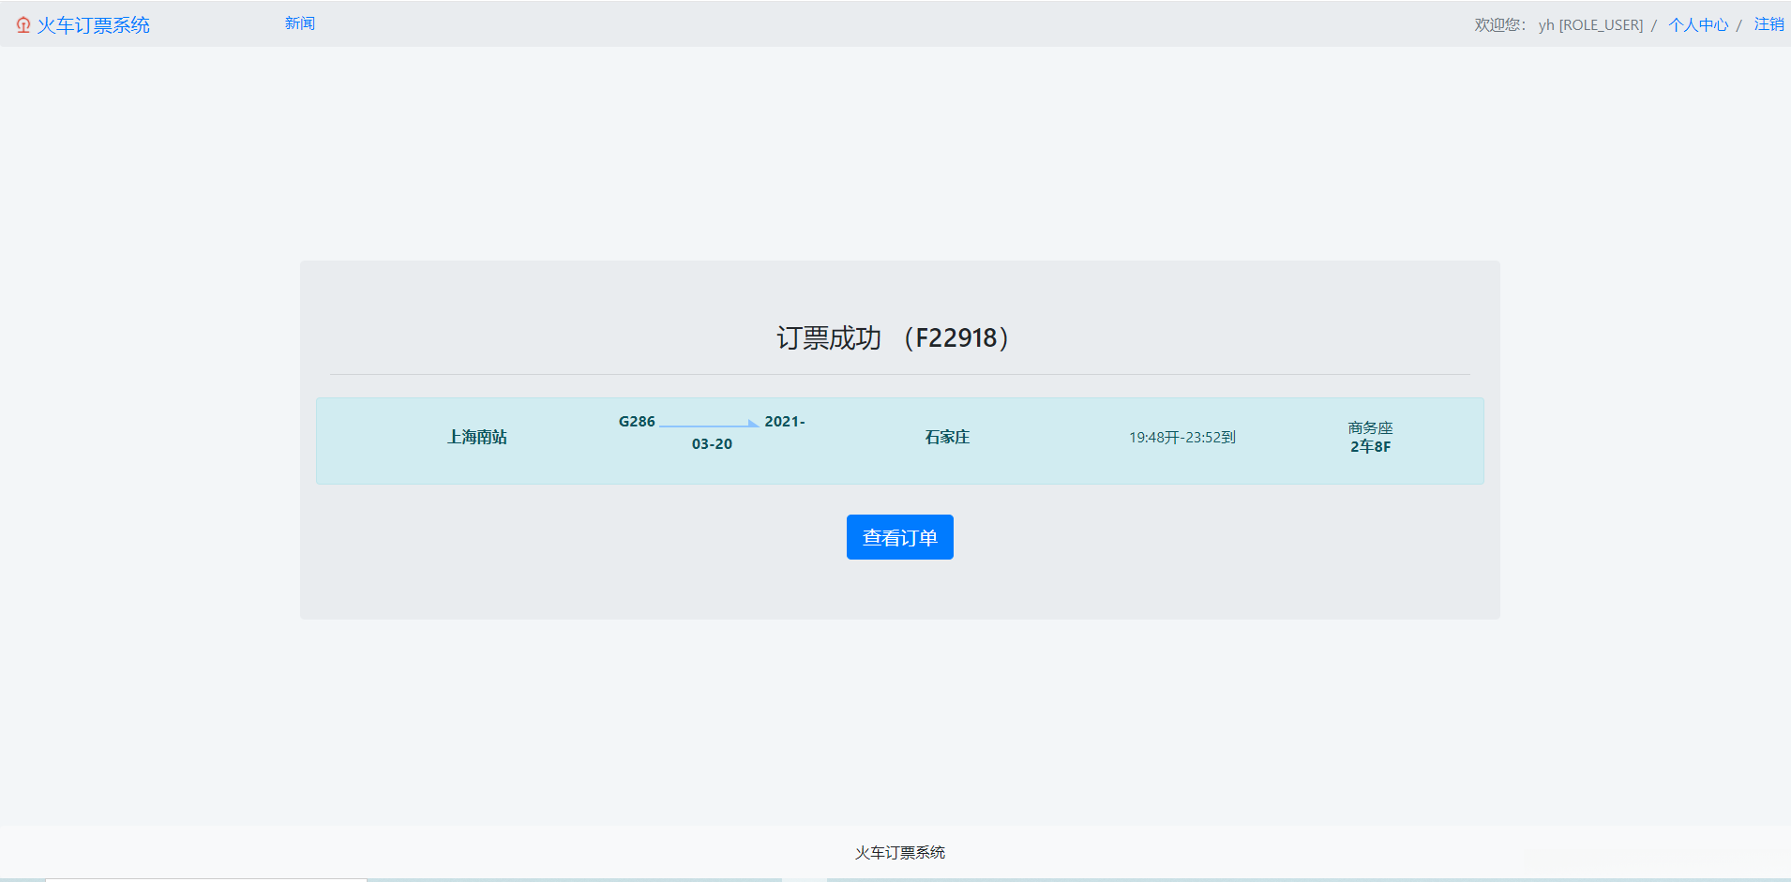Click seat number 2车8F
Viewport: 1791px width, 882px height.
1371,447
